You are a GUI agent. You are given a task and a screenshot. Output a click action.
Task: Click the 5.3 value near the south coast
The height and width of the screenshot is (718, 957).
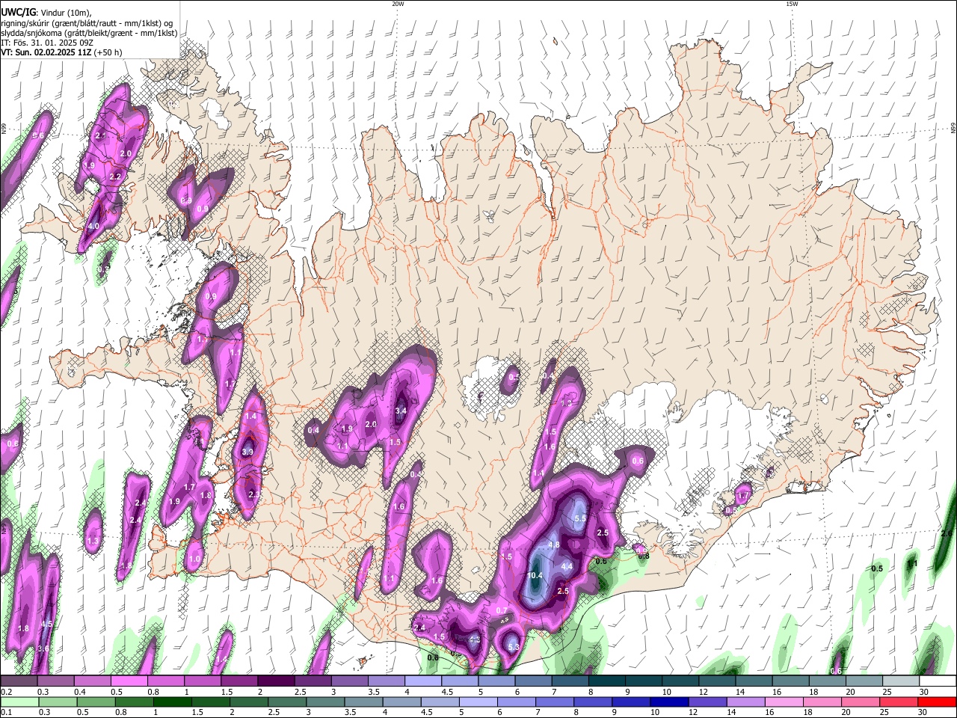(513, 647)
